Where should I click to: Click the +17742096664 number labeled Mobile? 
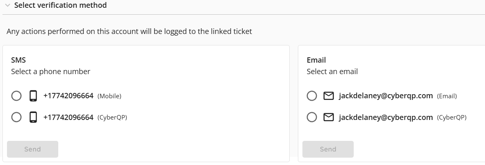[x=69, y=96]
